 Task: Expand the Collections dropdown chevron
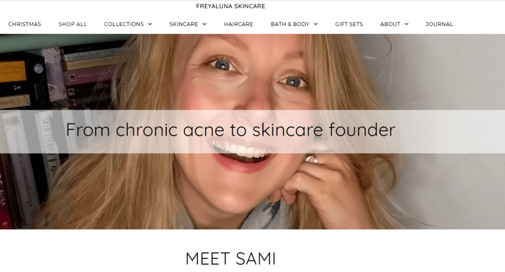tap(150, 24)
